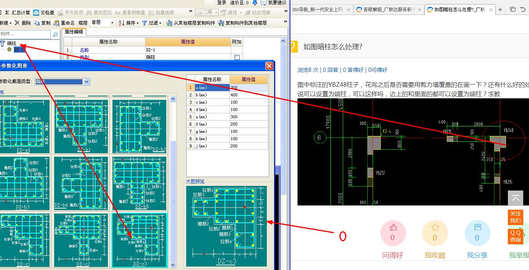Click the component search magnifier icon
This screenshot has height=270, width=529.
click(x=55, y=34)
